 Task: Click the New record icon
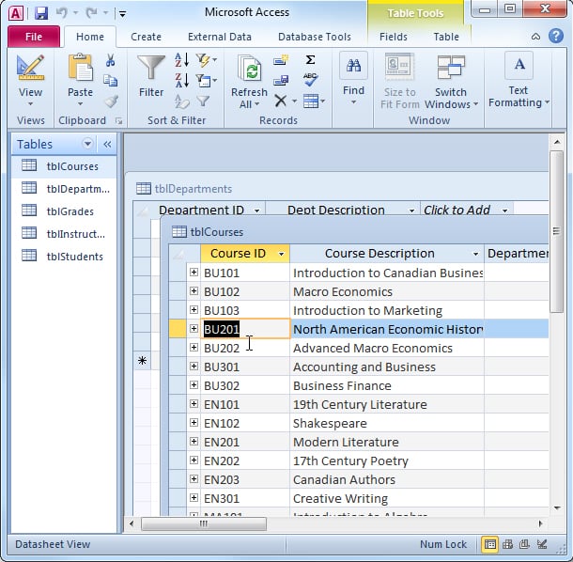(281, 60)
